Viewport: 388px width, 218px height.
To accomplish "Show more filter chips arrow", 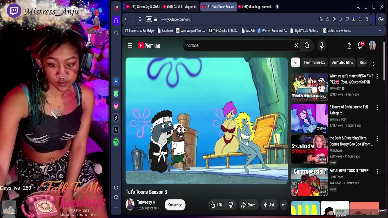I will tap(373, 64).
